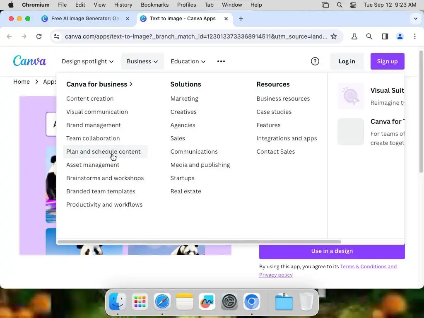The height and width of the screenshot is (318, 424).
Task: Focus the address bar URL field
Action: point(196,36)
